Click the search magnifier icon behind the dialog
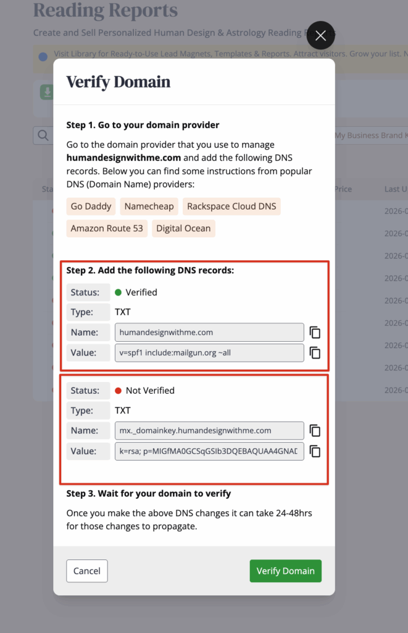This screenshot has height=633, width=408. tap(43, 135)
